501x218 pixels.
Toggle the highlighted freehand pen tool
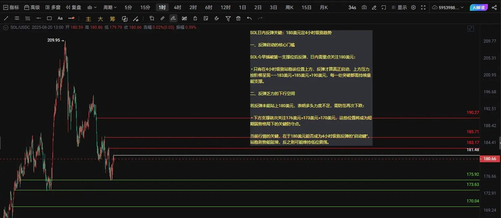pos(173,18)
